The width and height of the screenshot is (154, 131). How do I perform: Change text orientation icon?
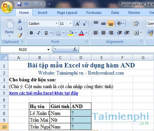point(121,24)
